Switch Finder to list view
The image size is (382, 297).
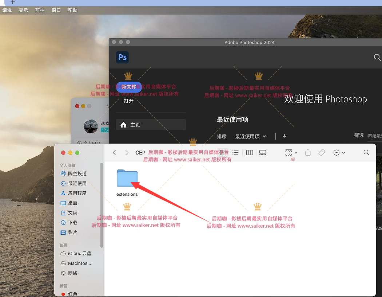pyautogui.click(x=236, y=153)
